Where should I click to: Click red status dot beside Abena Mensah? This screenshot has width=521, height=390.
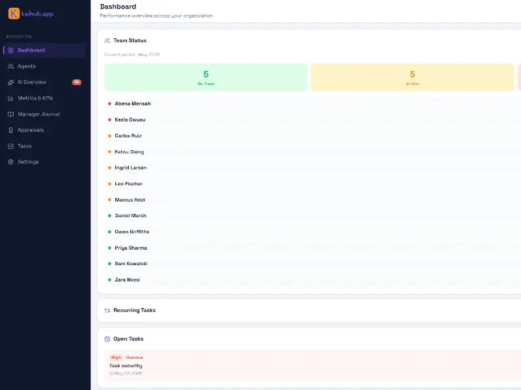click(x=109, y=104)
